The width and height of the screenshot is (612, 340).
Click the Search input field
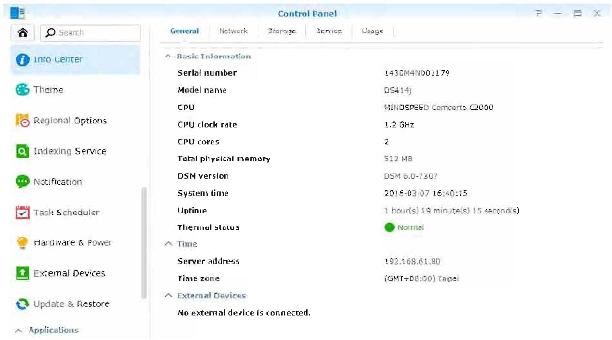(x=90, y=33)
